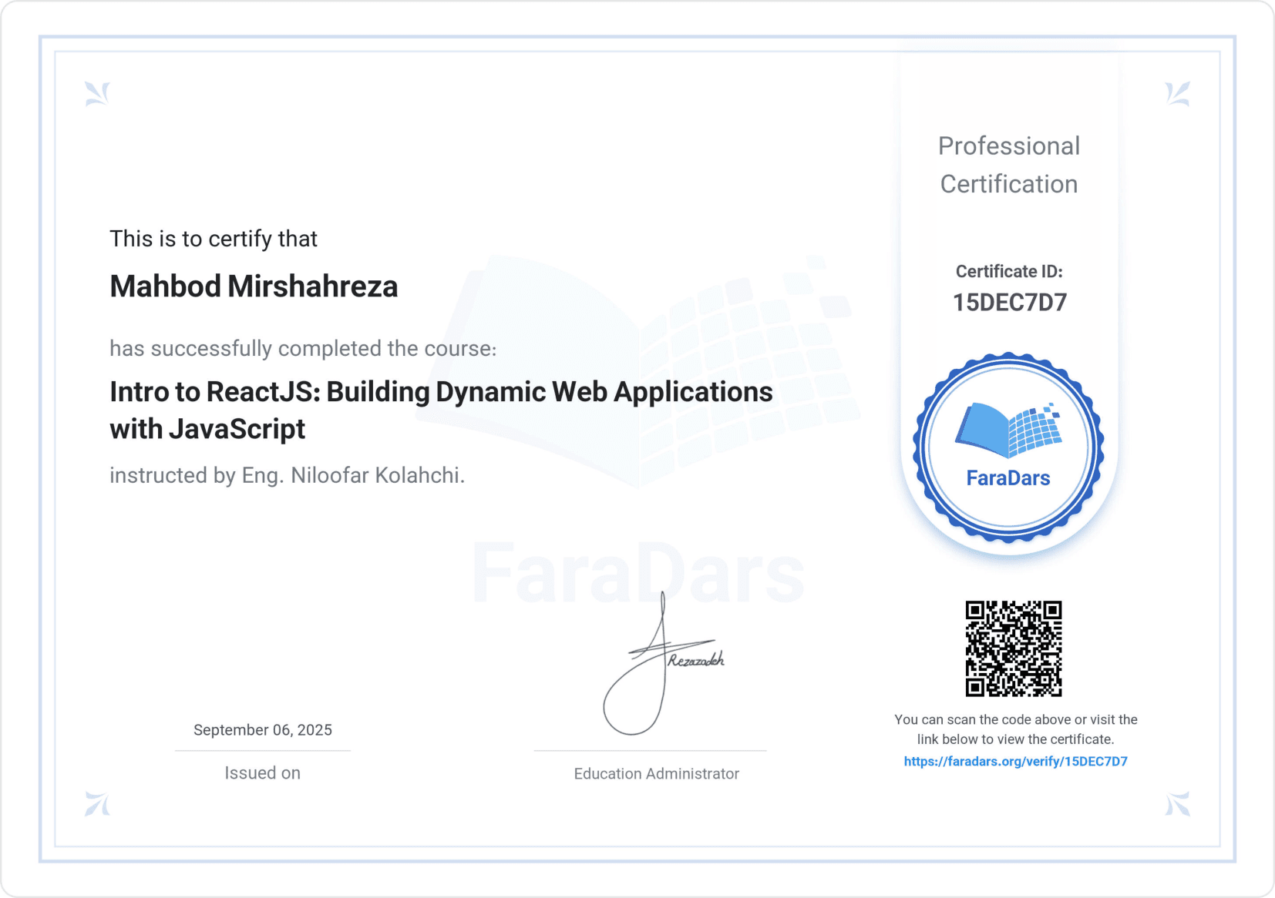Image resolution: width=1275 pixels, height=898 pixels.
Task: Click the FaraDars book logo in the badge
Action: point(1008,430)
